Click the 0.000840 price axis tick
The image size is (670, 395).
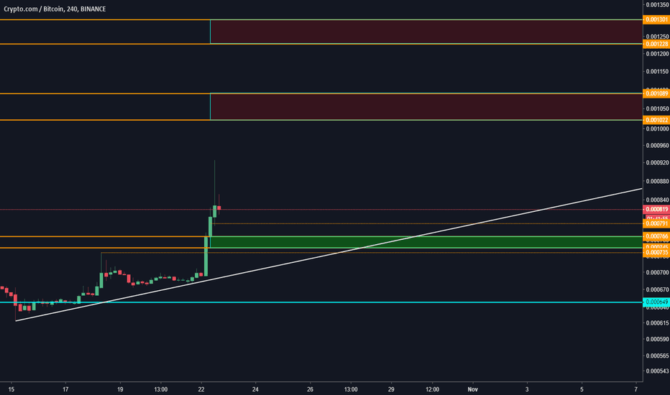point(657,200)
